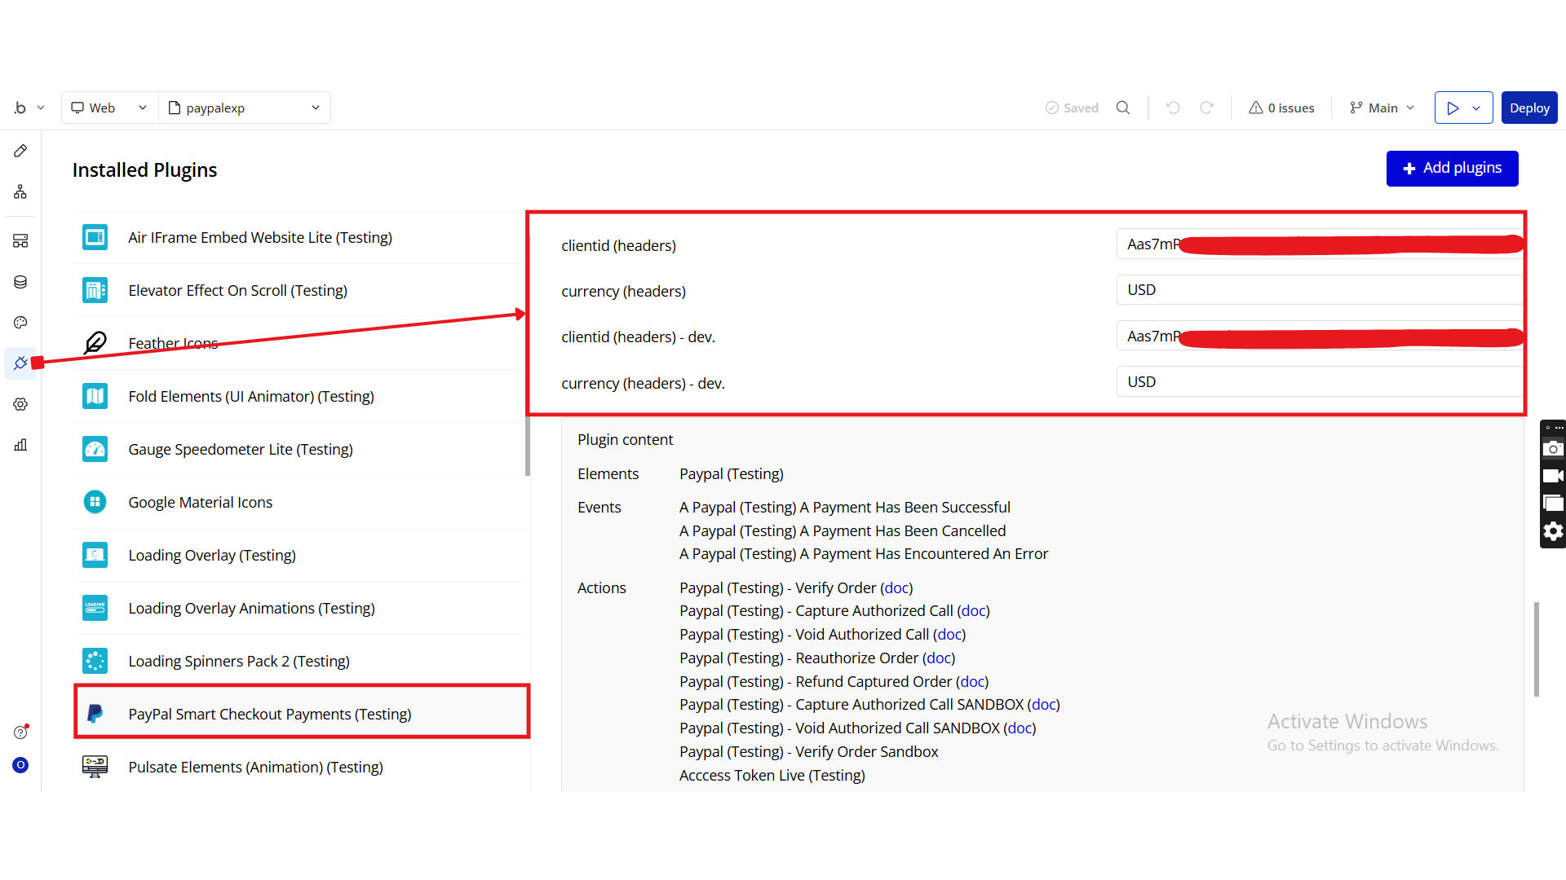Click the Deploy button

tap(1528, 108)
